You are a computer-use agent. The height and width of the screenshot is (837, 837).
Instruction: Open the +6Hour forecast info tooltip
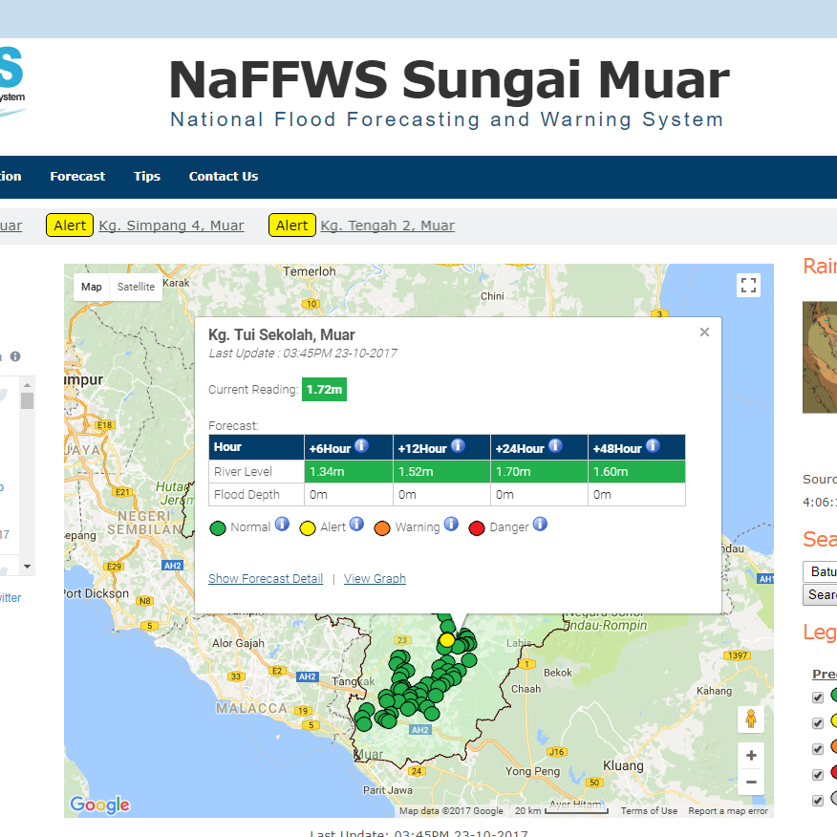pos(360,445)
